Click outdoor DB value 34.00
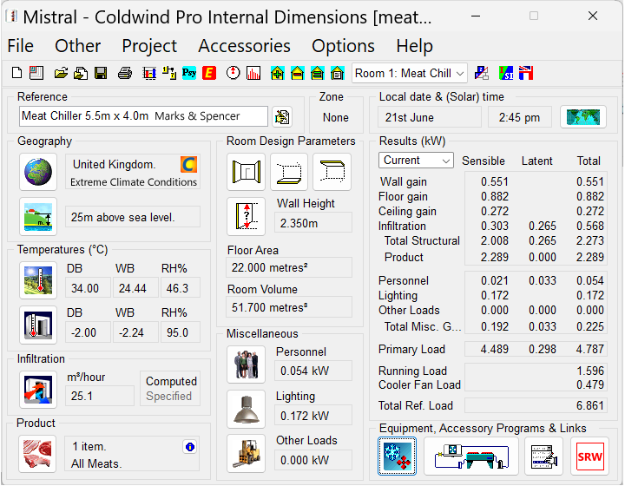 point(88,288)
